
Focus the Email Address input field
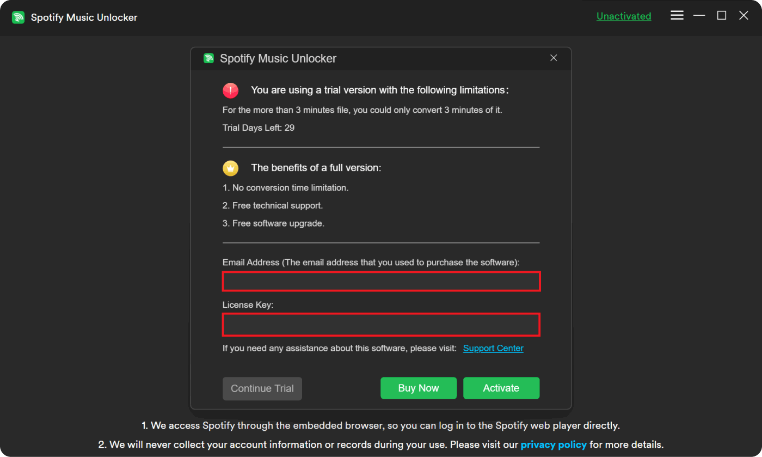click(381, 282)
